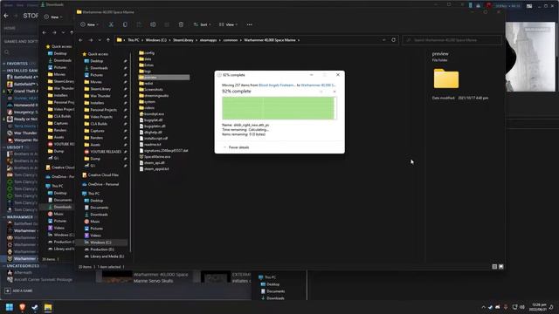Open recent locations chevron in Space Marine window
Screen dimensions: 559x314
point(100,40)
